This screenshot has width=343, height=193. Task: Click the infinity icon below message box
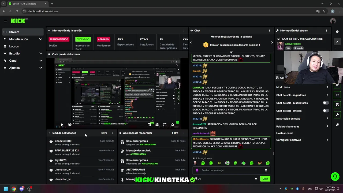[199, 179]
